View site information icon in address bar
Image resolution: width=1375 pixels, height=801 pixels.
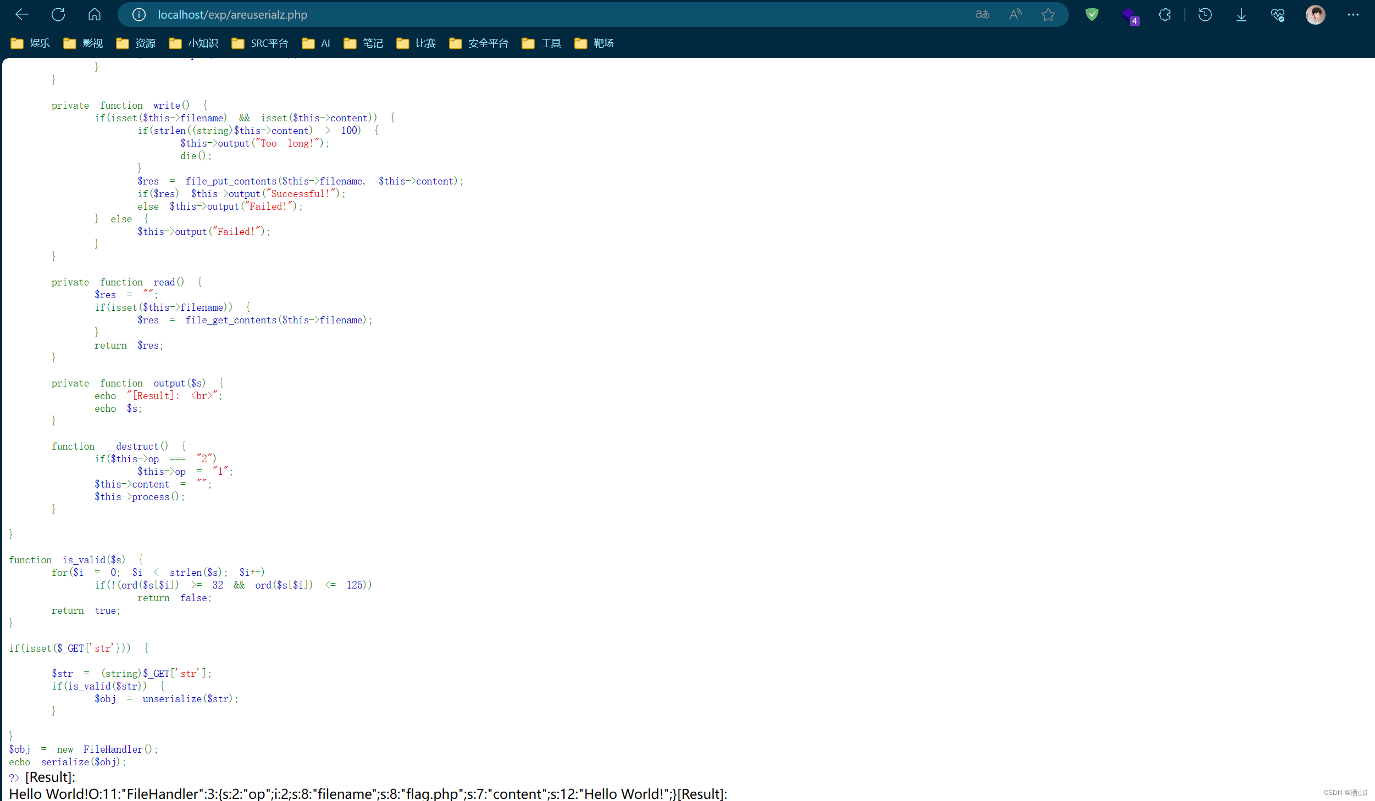[x=139, y=15]
